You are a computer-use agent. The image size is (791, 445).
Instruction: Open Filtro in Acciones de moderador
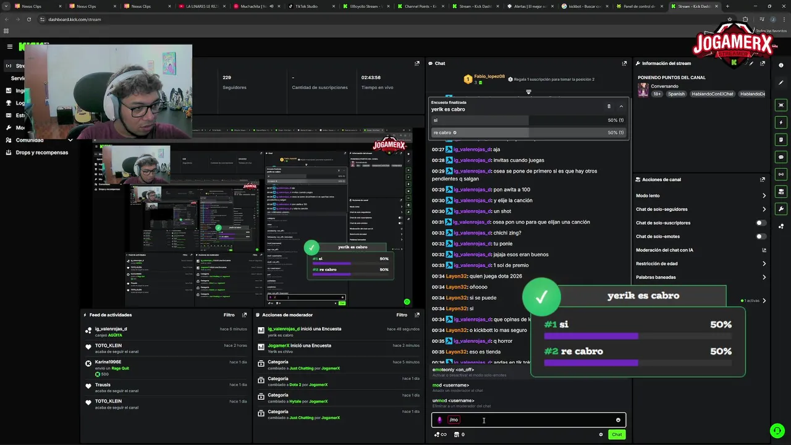pyautogui.click(x=402, y=315)
